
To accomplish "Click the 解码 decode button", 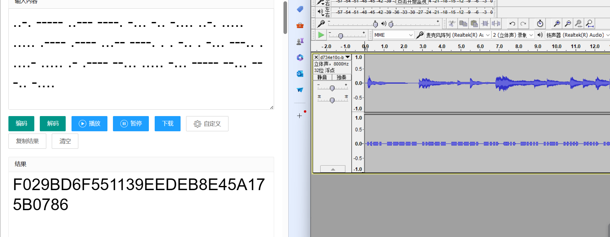I will pyautogui.click(x=53, y=124).
